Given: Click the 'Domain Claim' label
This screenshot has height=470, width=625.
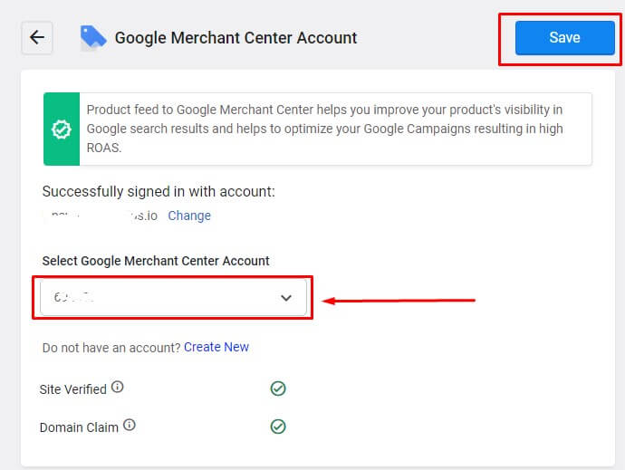Looking at the screenshot, I should click(x=79, y=427).
